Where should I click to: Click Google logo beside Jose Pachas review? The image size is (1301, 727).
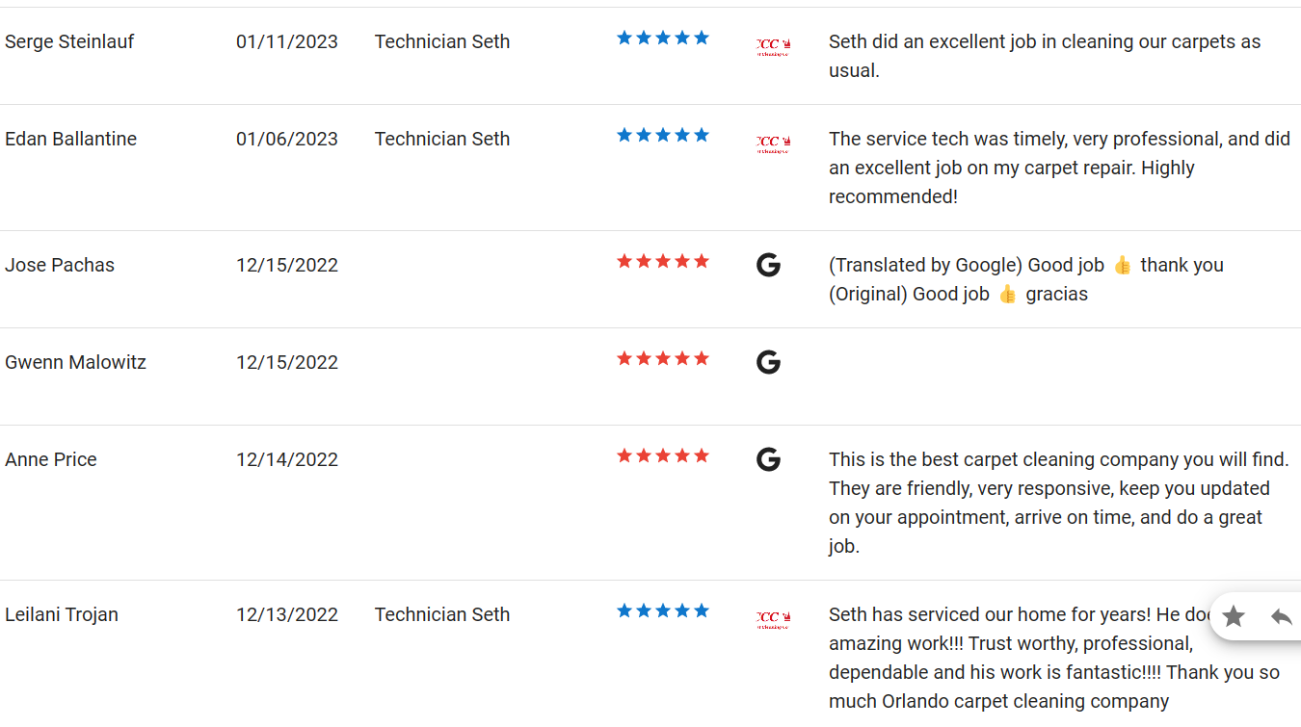768,265
